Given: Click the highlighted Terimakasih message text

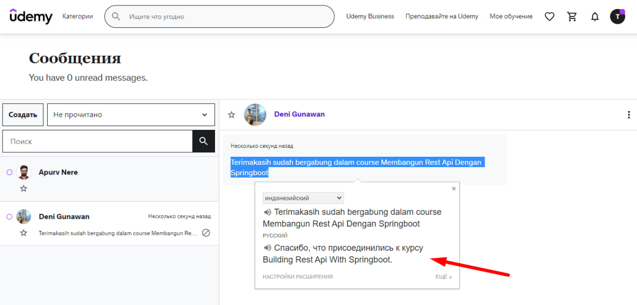Looking at the screenshot, I should pos(357,168).
